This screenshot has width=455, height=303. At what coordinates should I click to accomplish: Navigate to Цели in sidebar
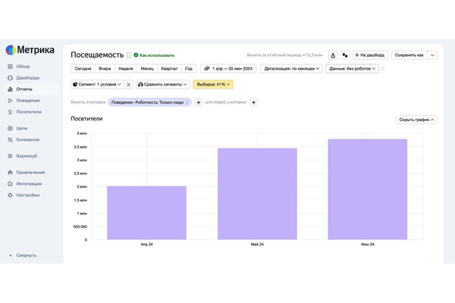[x=22, y=128]
